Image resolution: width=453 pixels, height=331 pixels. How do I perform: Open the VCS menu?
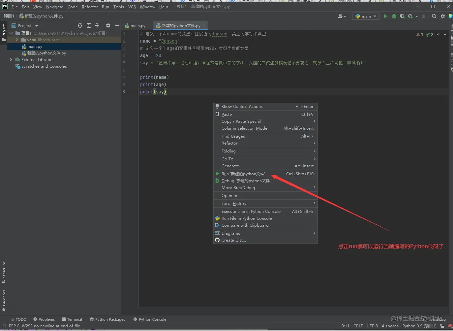[132, 7]
